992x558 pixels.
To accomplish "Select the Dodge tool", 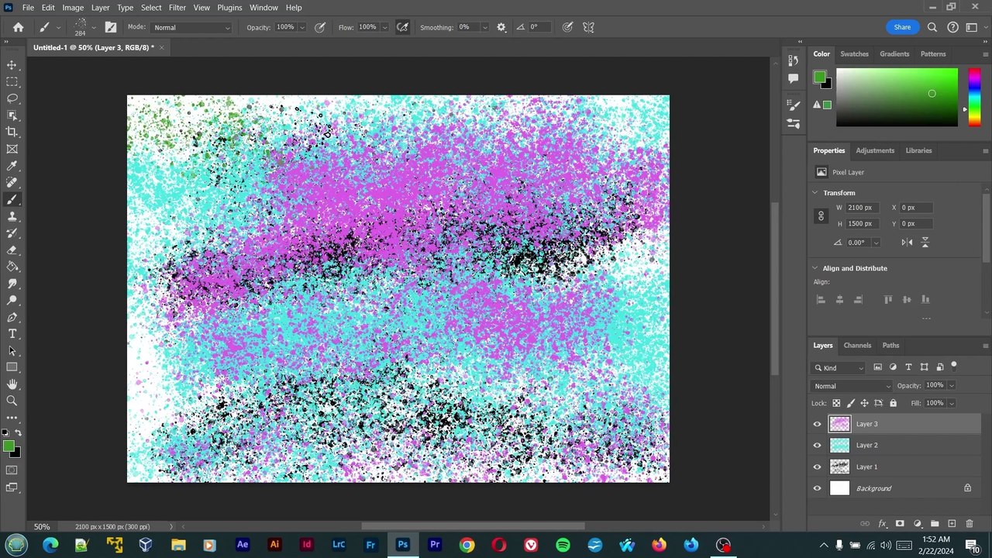I will tap(12, 301).
